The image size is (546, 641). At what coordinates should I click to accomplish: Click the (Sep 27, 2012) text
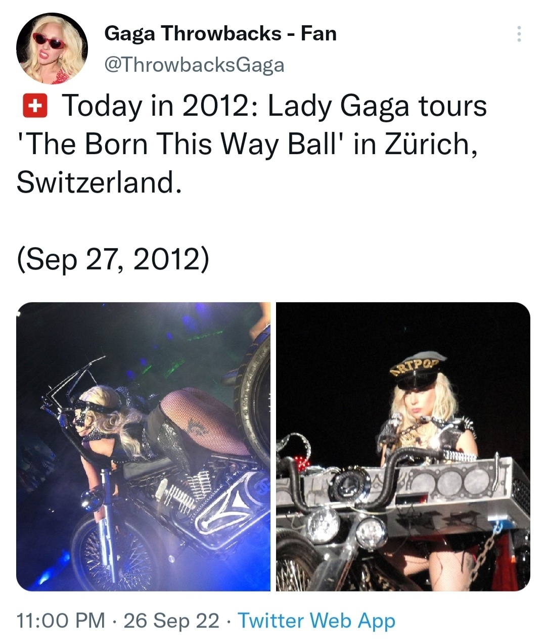pos(112,259)
